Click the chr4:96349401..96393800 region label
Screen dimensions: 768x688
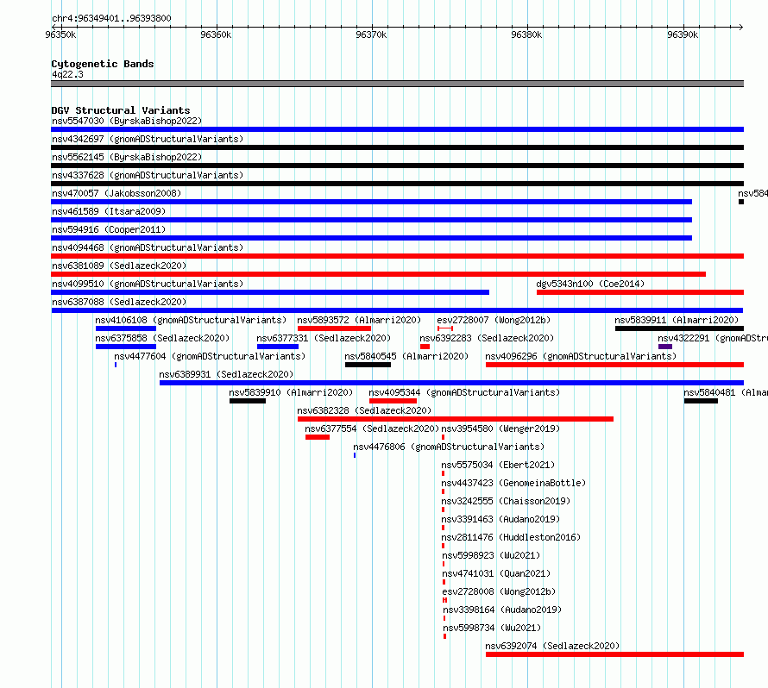point(111,18)
